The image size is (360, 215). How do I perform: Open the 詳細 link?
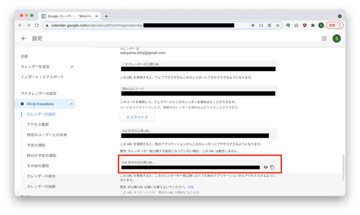point(191,187)
